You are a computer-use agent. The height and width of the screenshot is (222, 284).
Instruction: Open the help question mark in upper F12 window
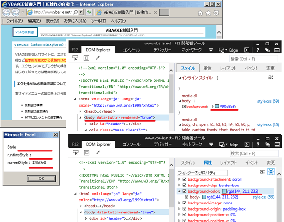257,50
